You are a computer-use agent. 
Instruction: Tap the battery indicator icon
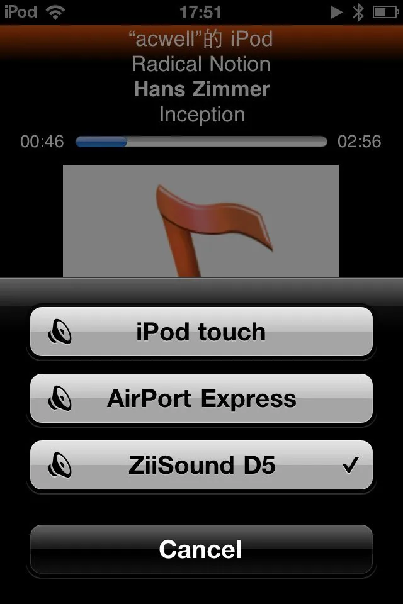tap(385, 13)
